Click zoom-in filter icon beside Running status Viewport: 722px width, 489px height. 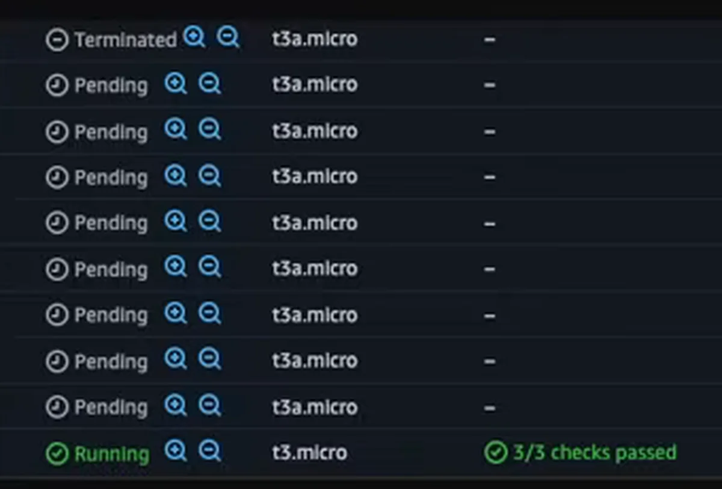[x=176, y=451]
